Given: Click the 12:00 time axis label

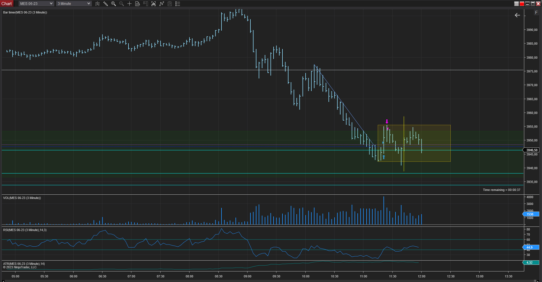Looking at the screenshot, I should [x=421, y=276].
